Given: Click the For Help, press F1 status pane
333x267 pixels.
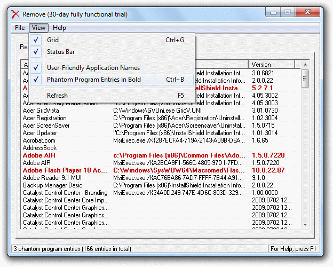Looking at the screenshot, I should [294, 249].
